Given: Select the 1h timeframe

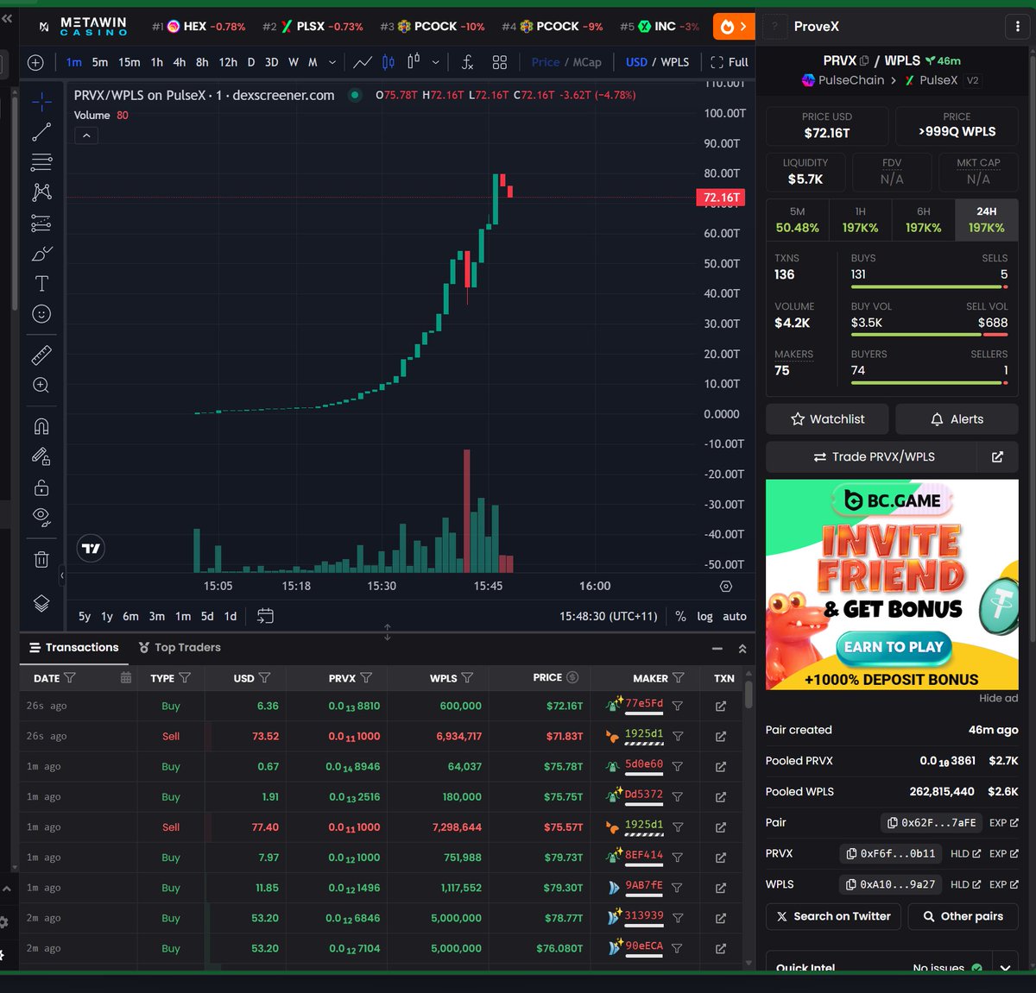Looking at the screenshot, I should point(156,62).
